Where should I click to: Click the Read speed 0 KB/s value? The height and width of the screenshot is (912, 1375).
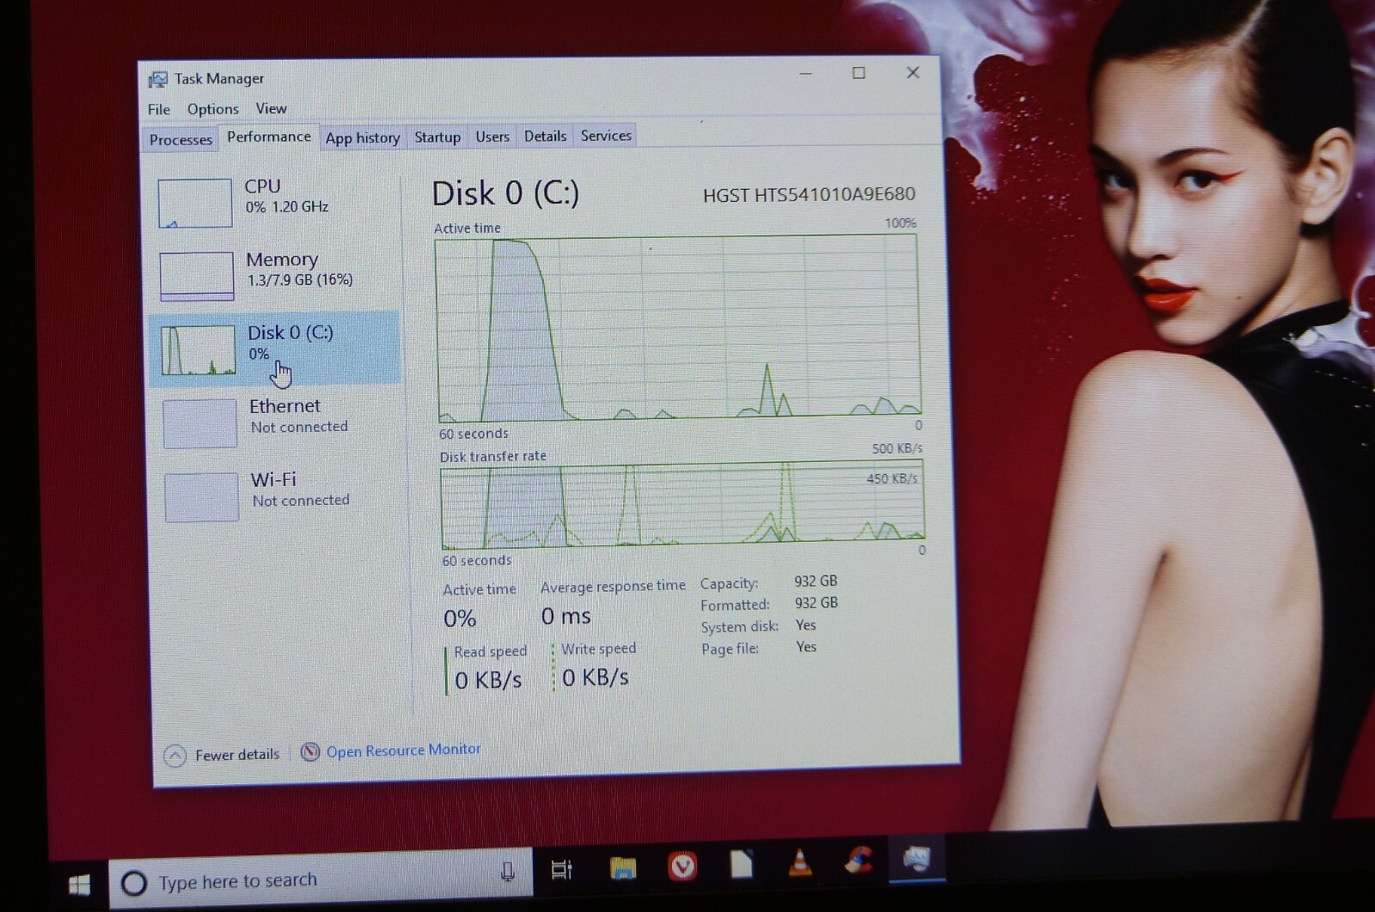pos(488,680)
